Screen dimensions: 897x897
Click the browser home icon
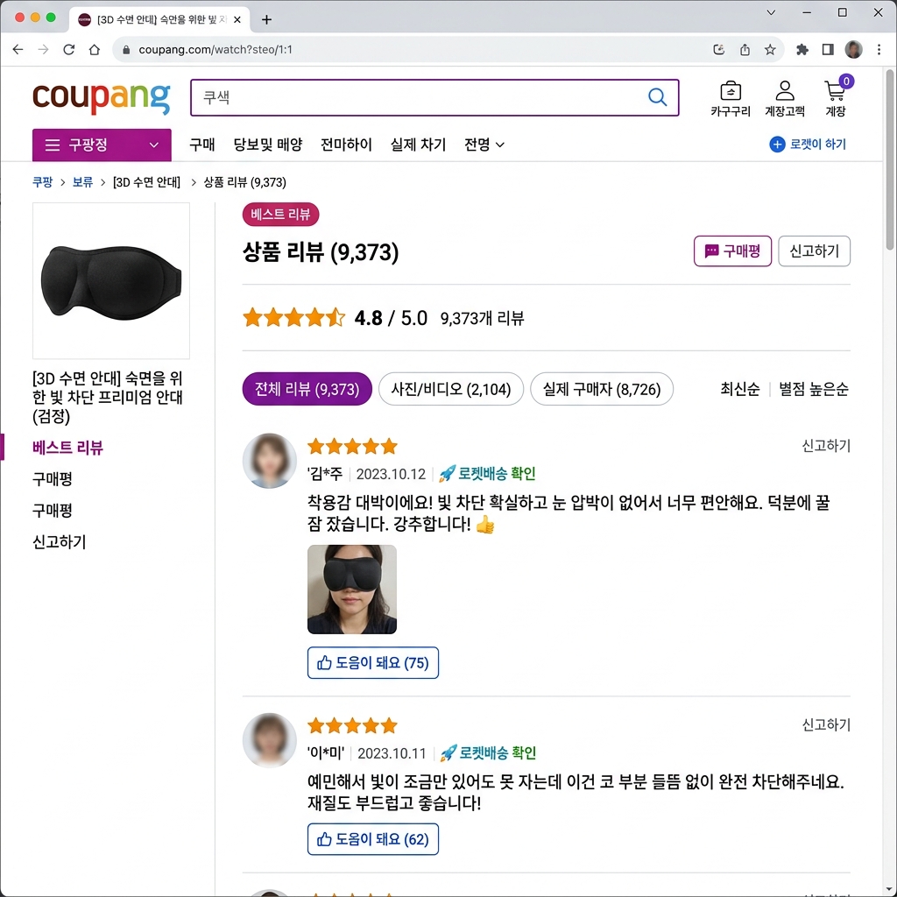[x=94, y=50]
